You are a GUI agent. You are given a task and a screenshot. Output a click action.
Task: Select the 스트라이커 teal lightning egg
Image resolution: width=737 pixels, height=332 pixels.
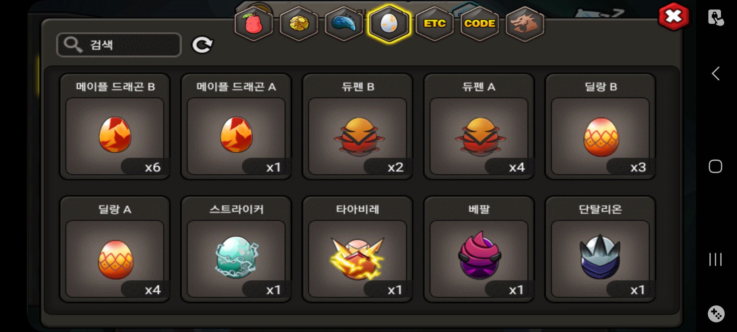point(236,249)
